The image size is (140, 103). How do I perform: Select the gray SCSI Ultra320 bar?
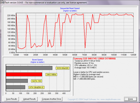click(29, 68)
